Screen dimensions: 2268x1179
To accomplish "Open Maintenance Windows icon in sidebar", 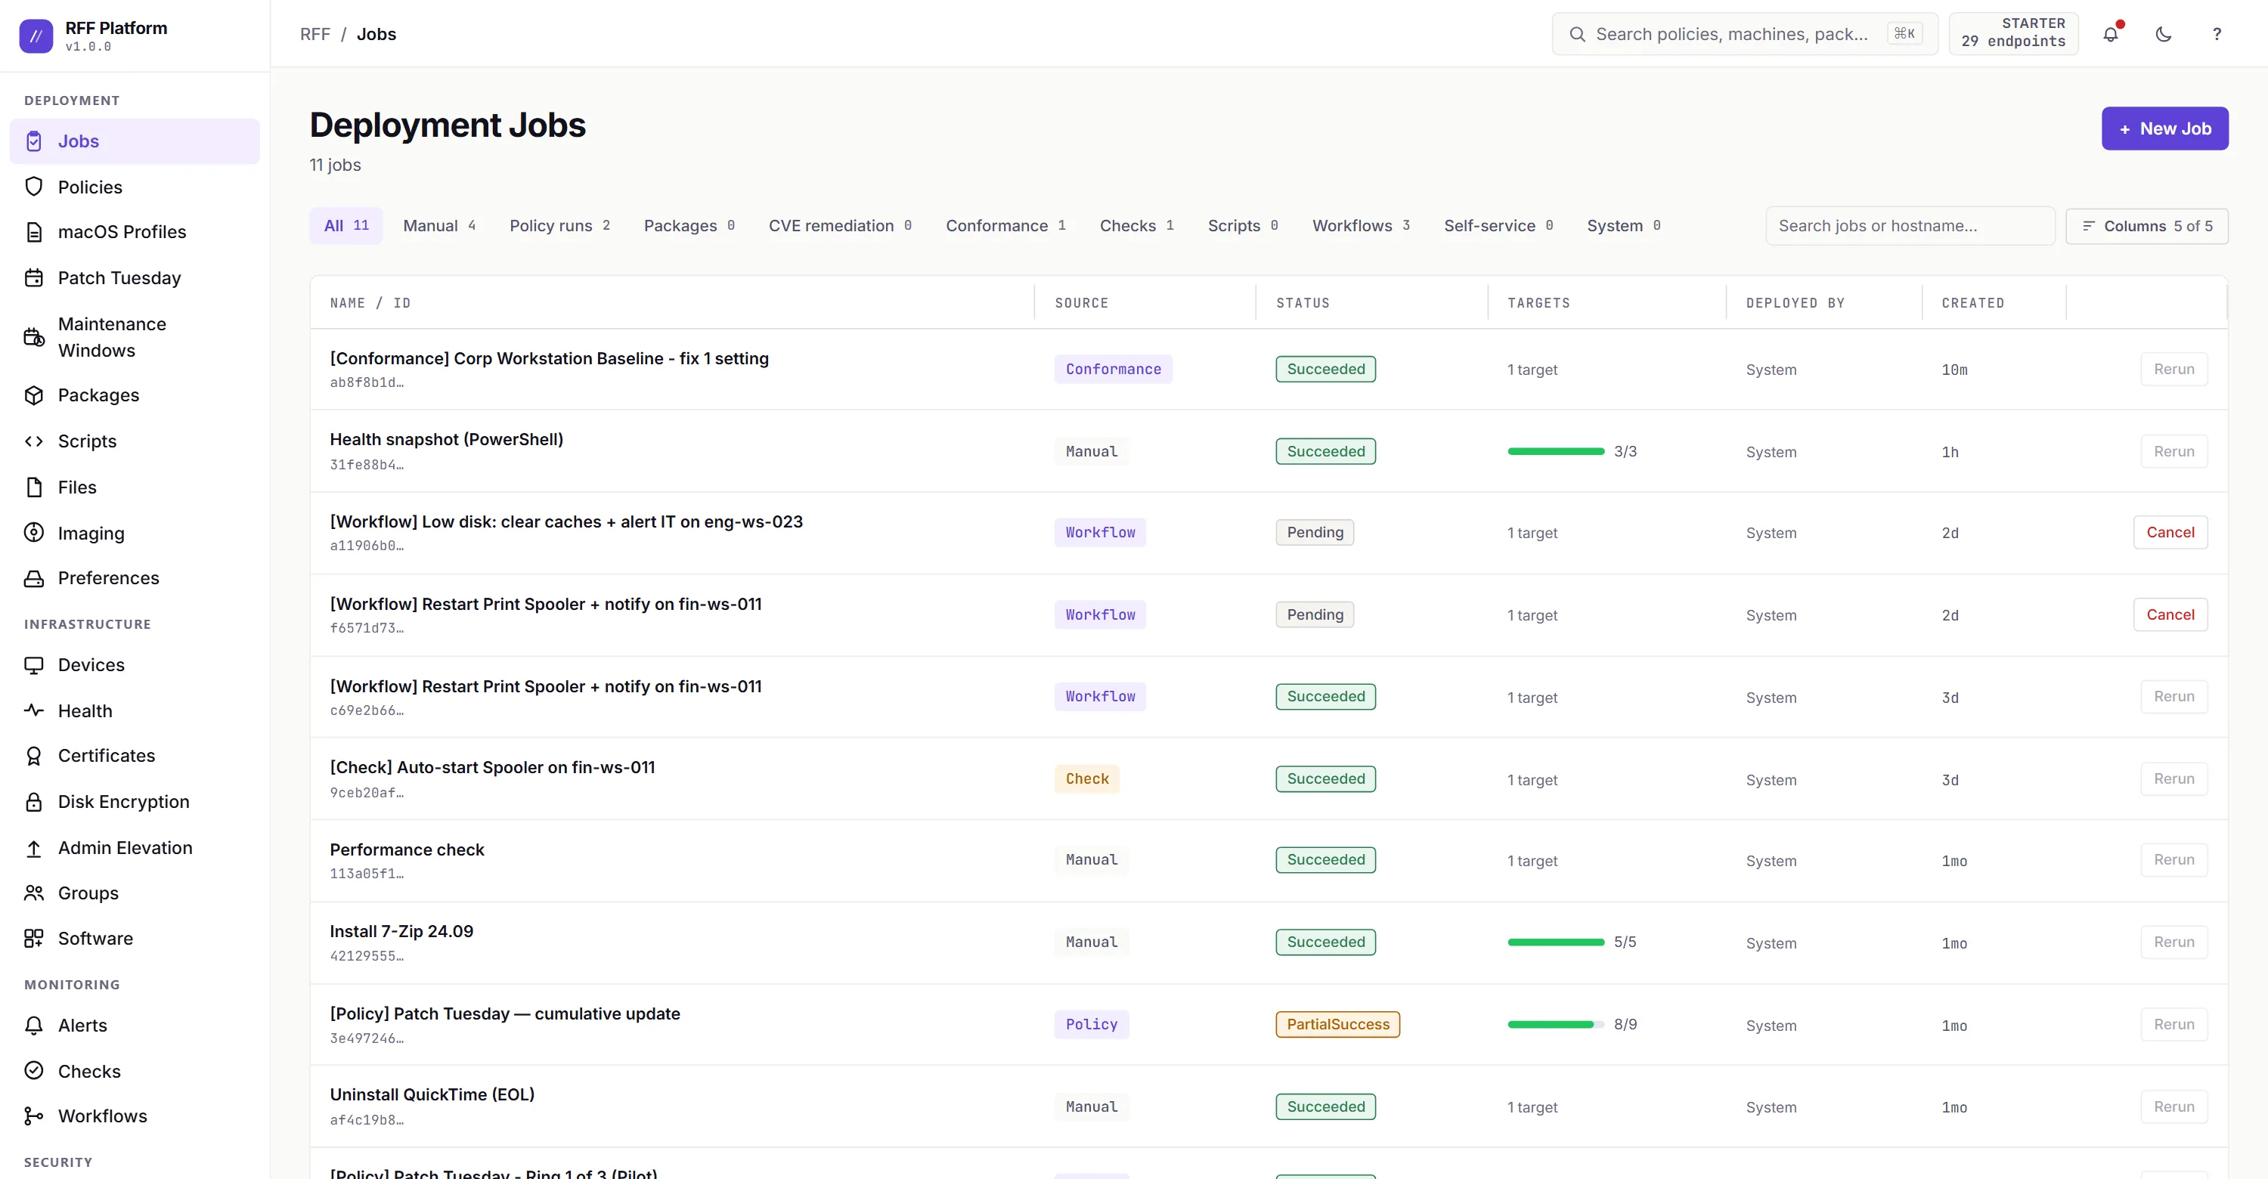I will (x=33, y=337).
